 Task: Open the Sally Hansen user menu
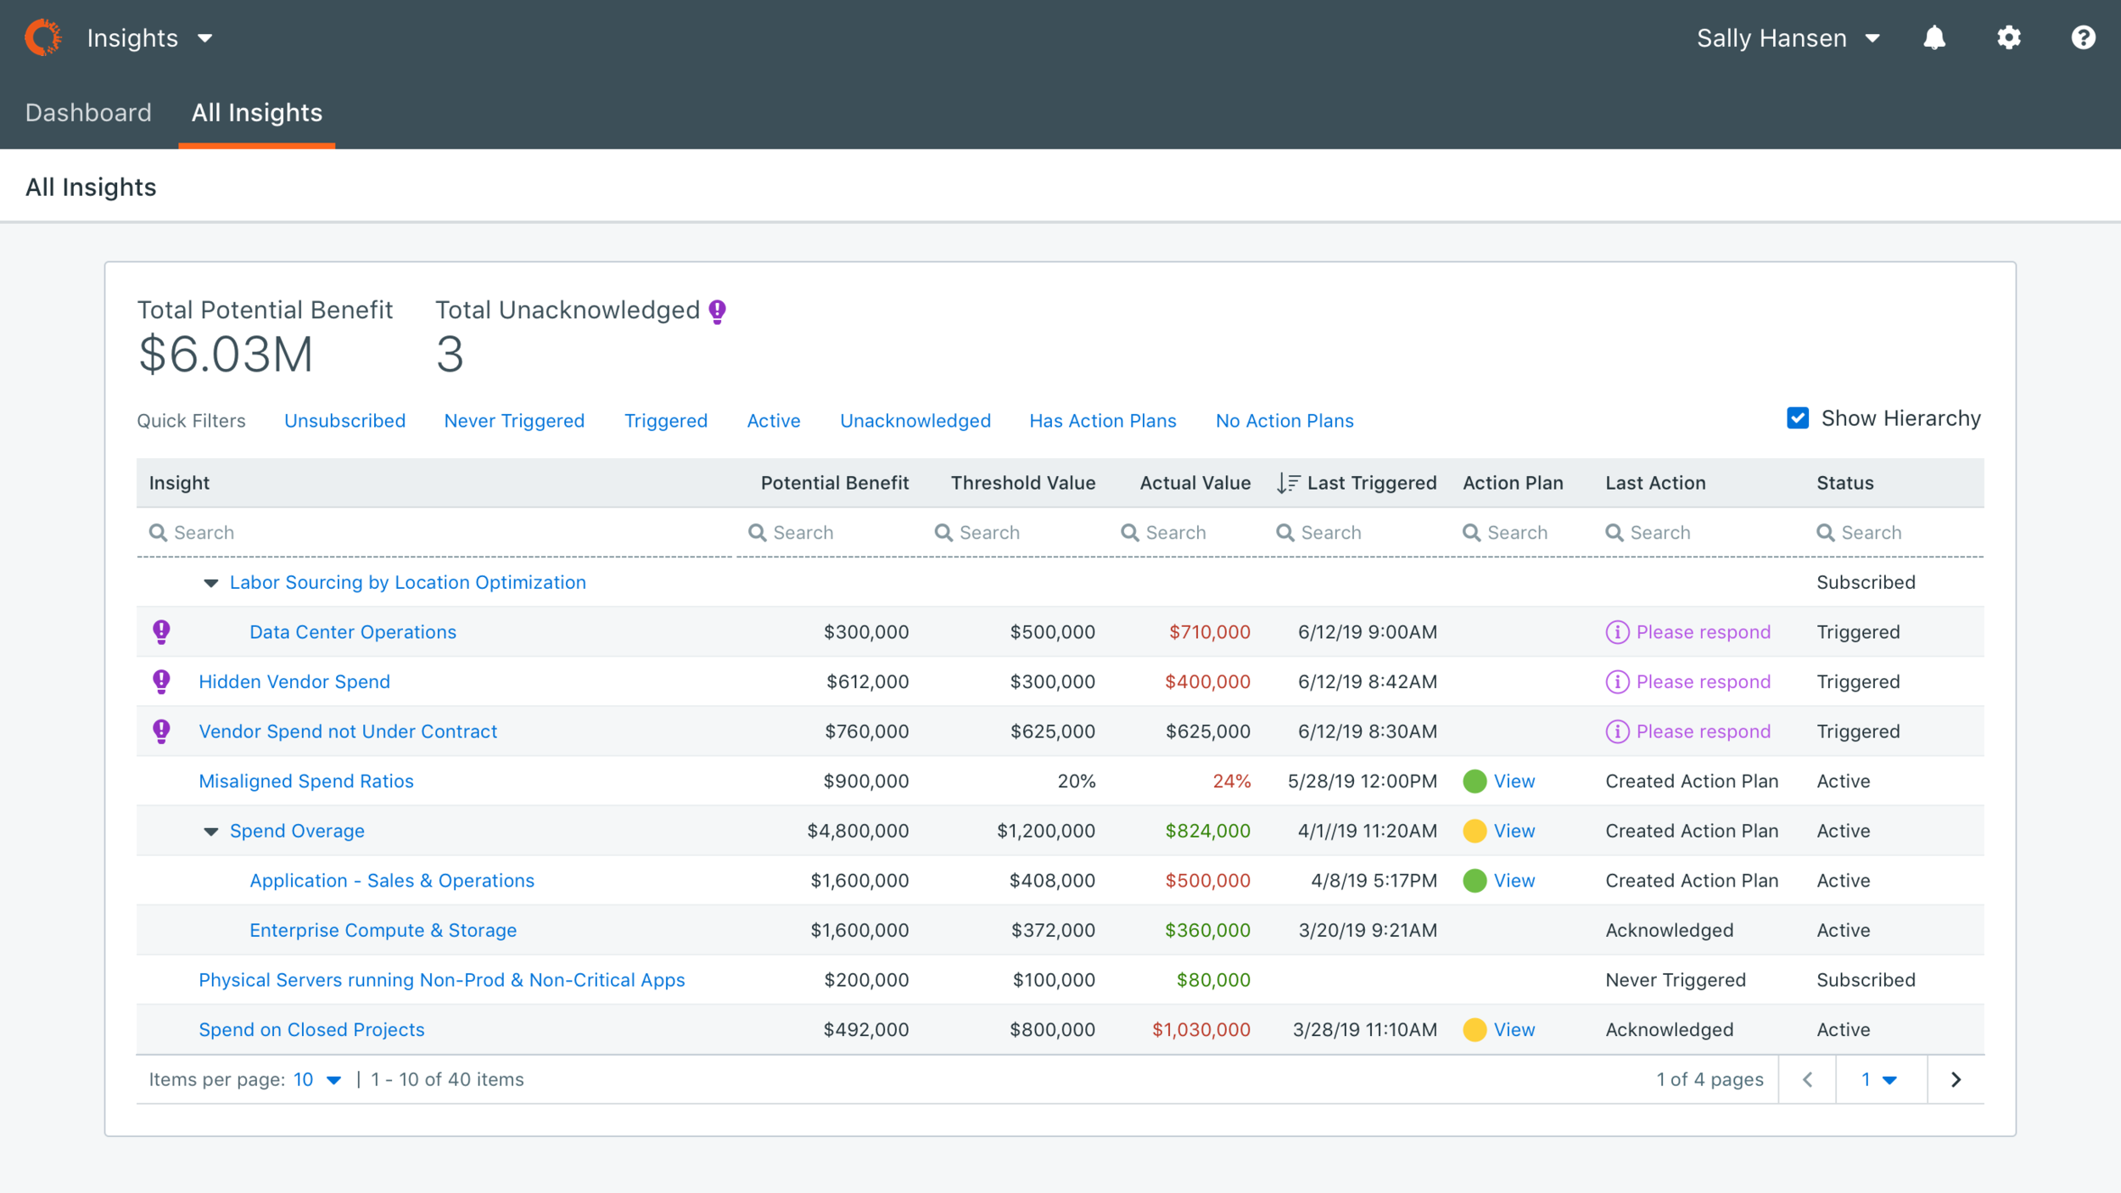coord(1788,38)
